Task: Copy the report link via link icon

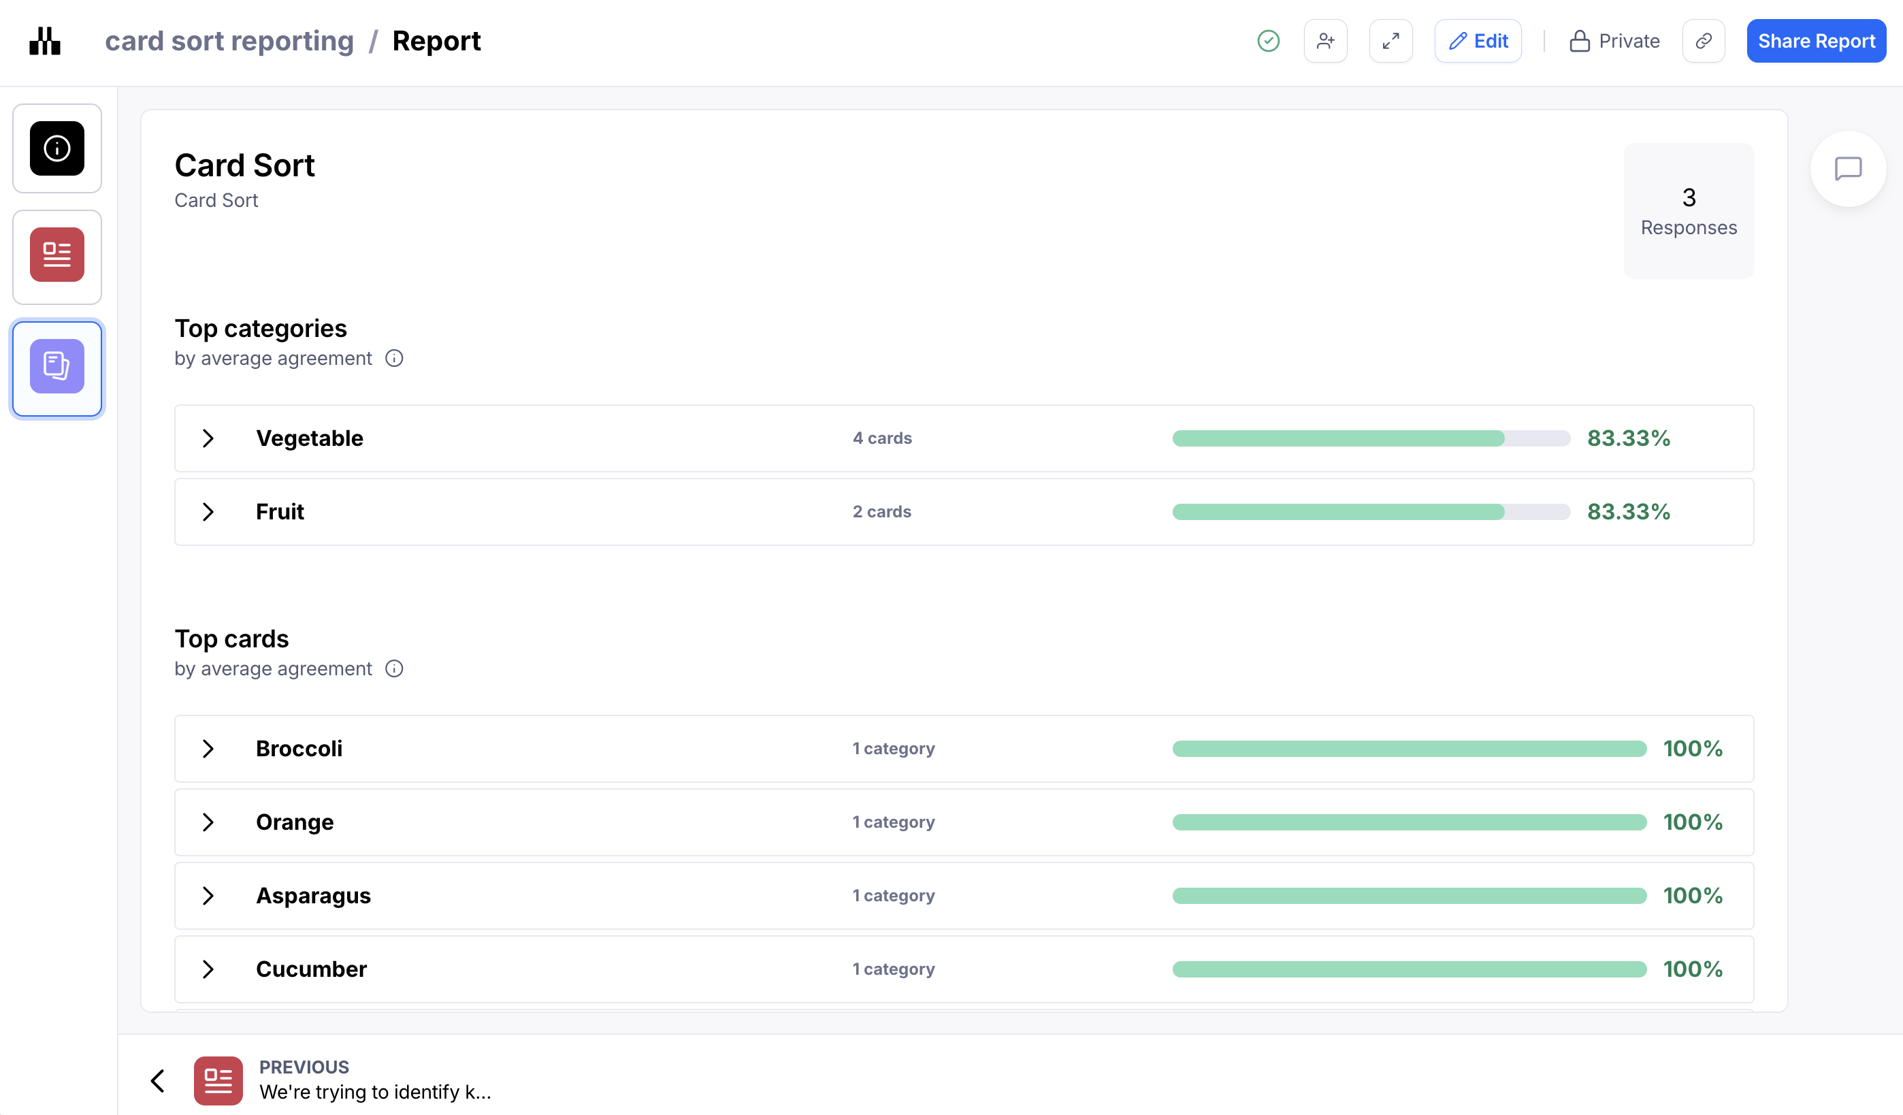Action: pyautogui.click(x=1703, y=41)
